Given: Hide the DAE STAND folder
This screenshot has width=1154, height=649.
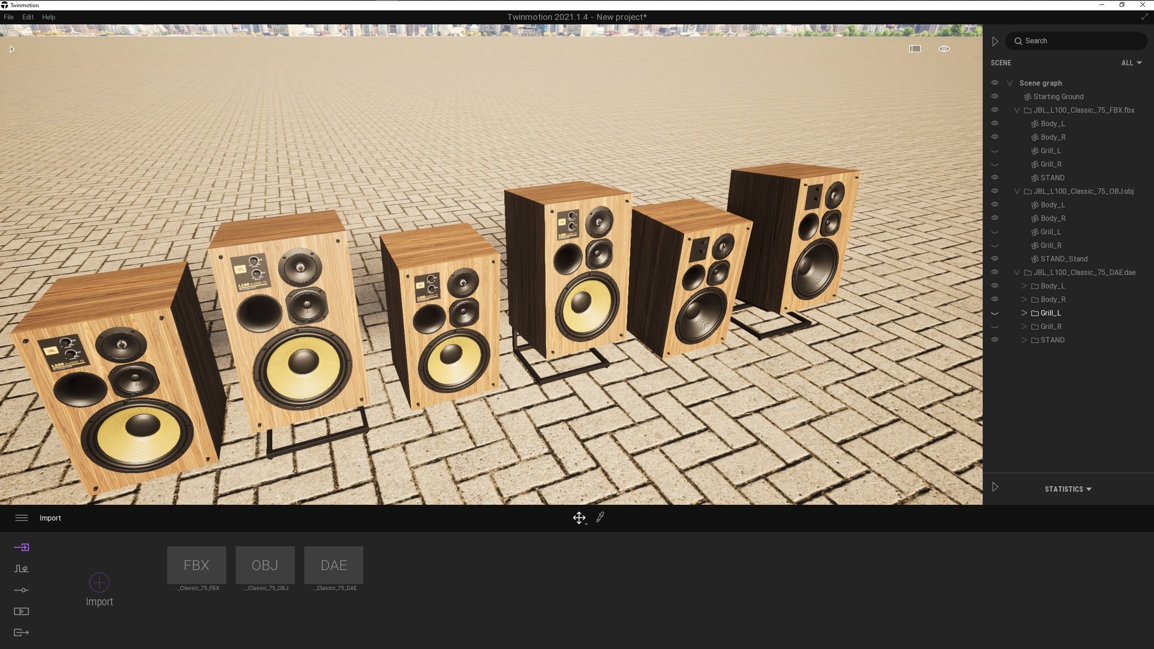Looking at the screenshot, I should tap(994, 340).
